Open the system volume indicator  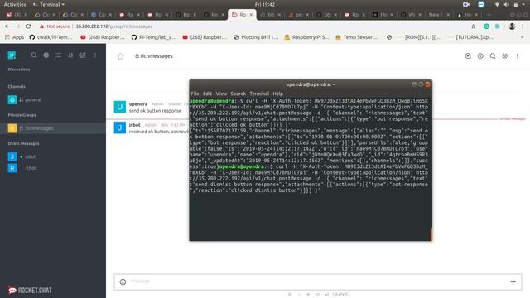[x=506, y=4]
